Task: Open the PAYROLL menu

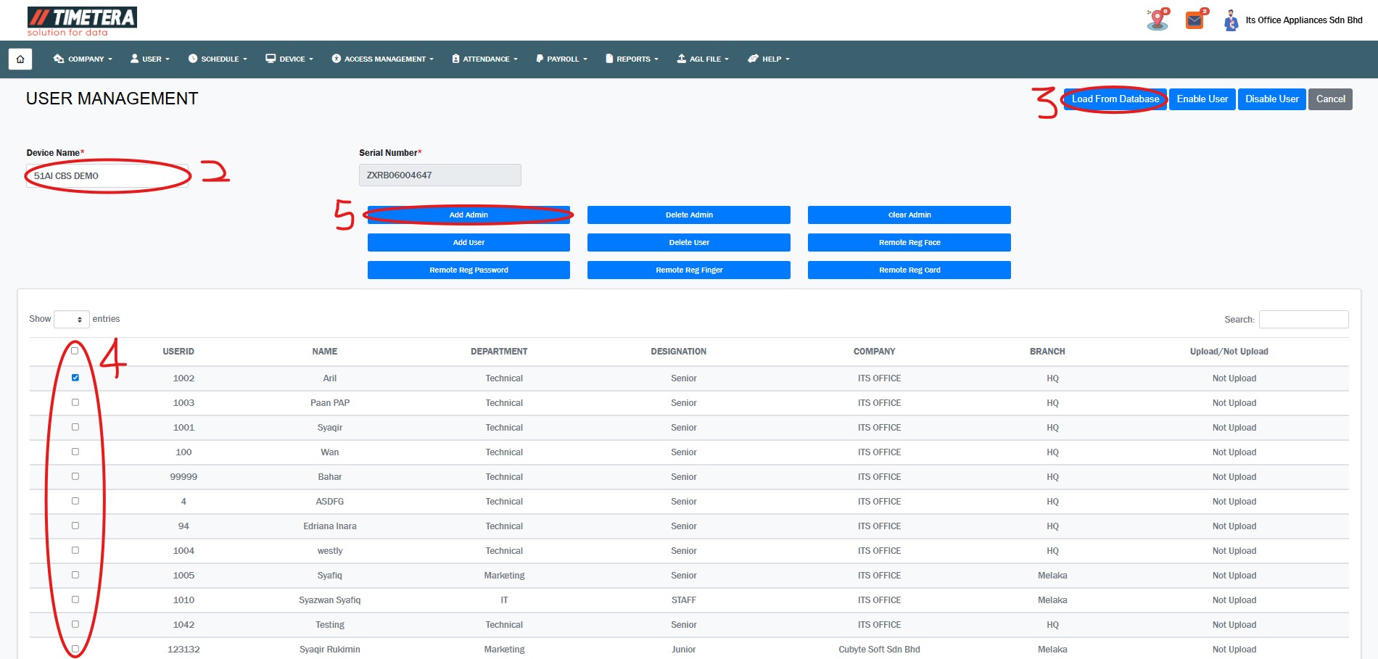Action: click(x=561, y=59)
